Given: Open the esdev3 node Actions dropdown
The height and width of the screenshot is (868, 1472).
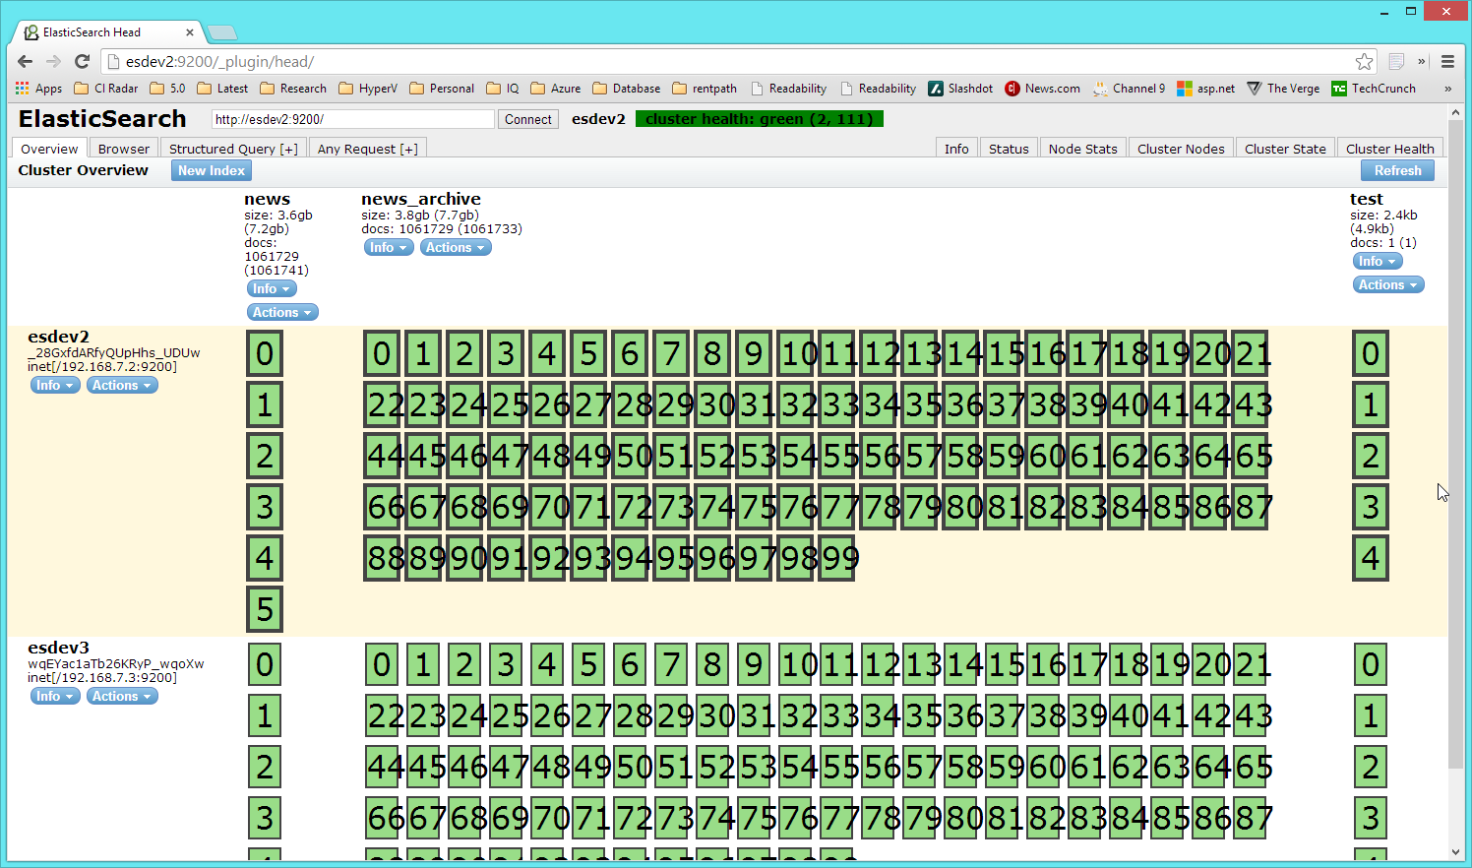Looking at the screenshot, I should click(x=122, y=696).
